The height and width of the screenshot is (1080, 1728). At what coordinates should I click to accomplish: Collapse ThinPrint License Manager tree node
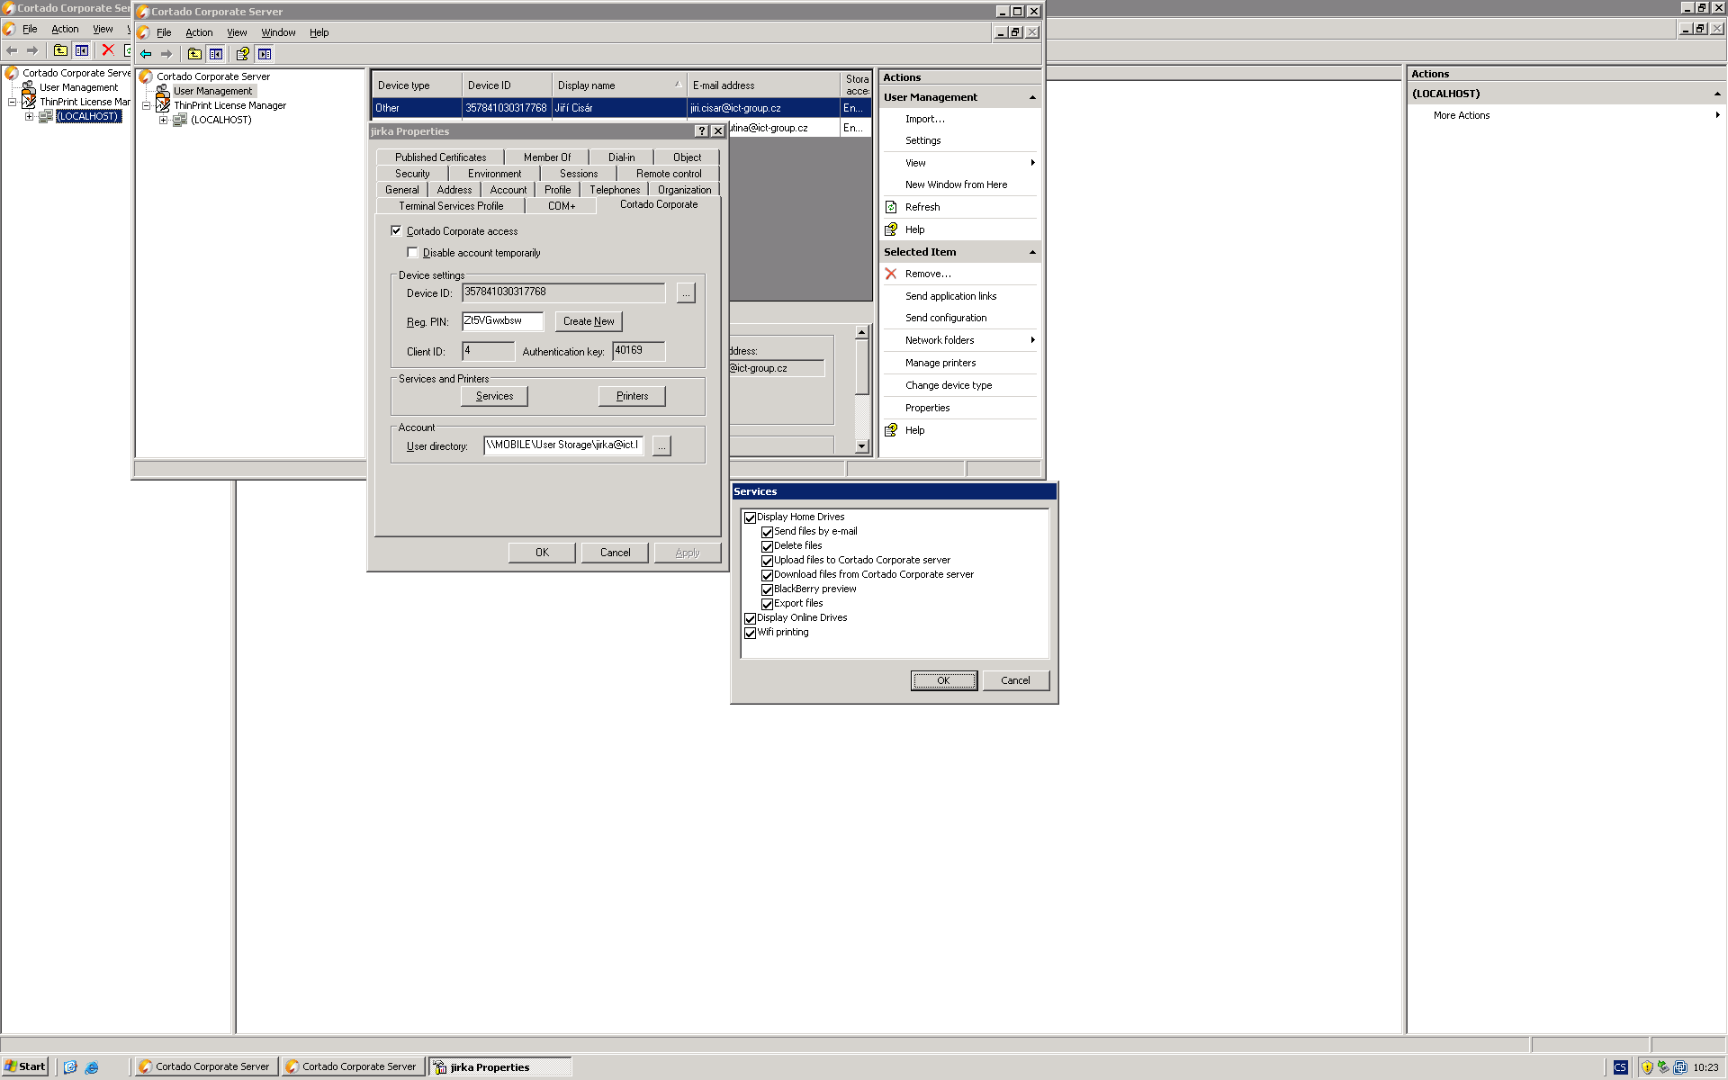coord(147,105)
